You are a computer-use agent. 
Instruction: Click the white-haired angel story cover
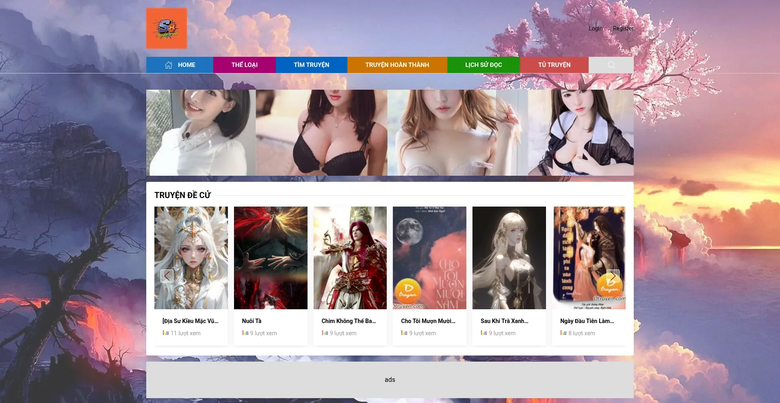pyautogui.click(x=191, y=258)
